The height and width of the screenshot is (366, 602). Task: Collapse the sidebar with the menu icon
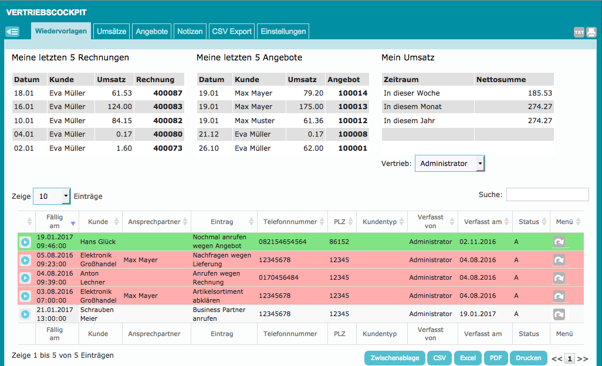pyautogui.click(x=12, y=32)
